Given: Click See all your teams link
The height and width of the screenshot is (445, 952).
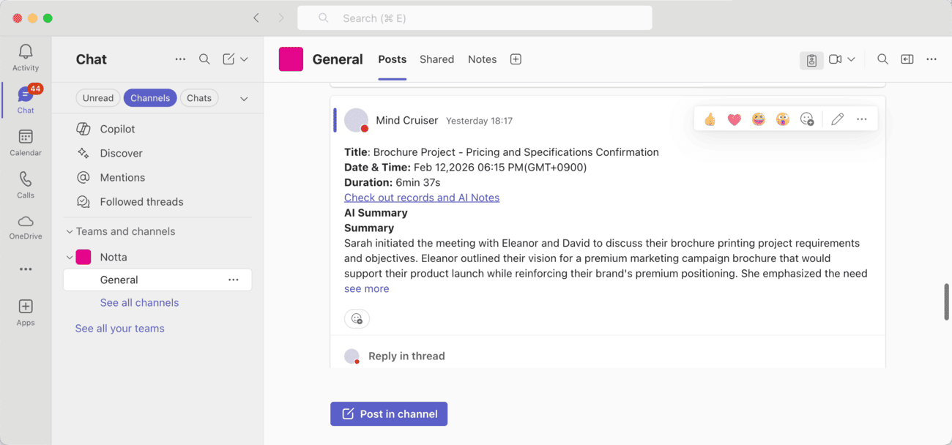Looking at the screenshot, I should [x=119, y=328].
